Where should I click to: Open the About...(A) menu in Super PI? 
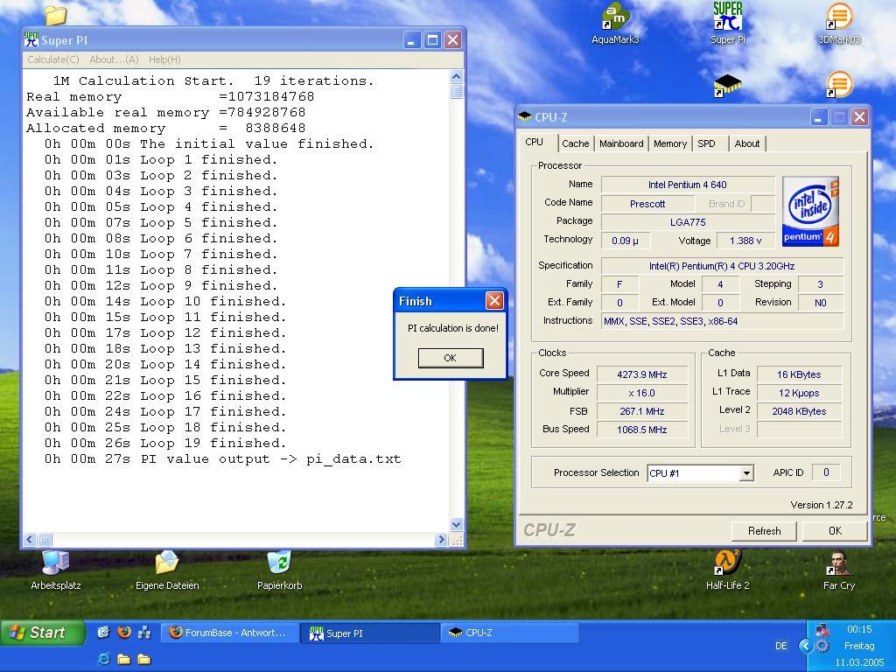[114, 59]
